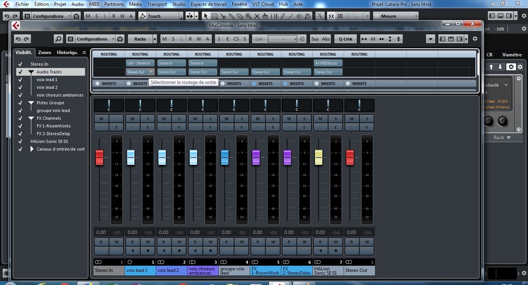Click the Read automation R on Stereo Out
528x285 pixels.
click(x=352, y=242)
